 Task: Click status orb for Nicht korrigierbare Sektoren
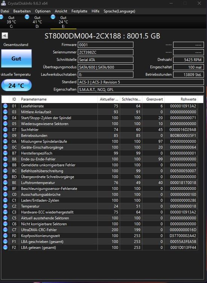pyautogui.click(x=5, y=224)
